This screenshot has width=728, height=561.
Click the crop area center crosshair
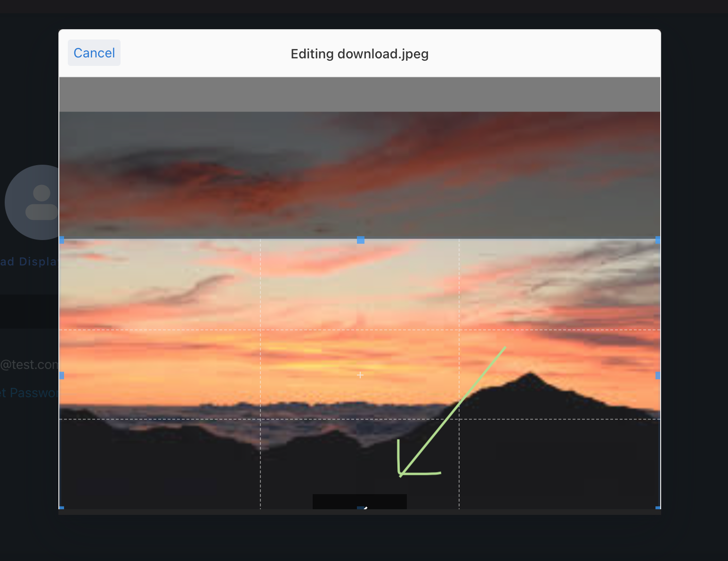(360, 375)
